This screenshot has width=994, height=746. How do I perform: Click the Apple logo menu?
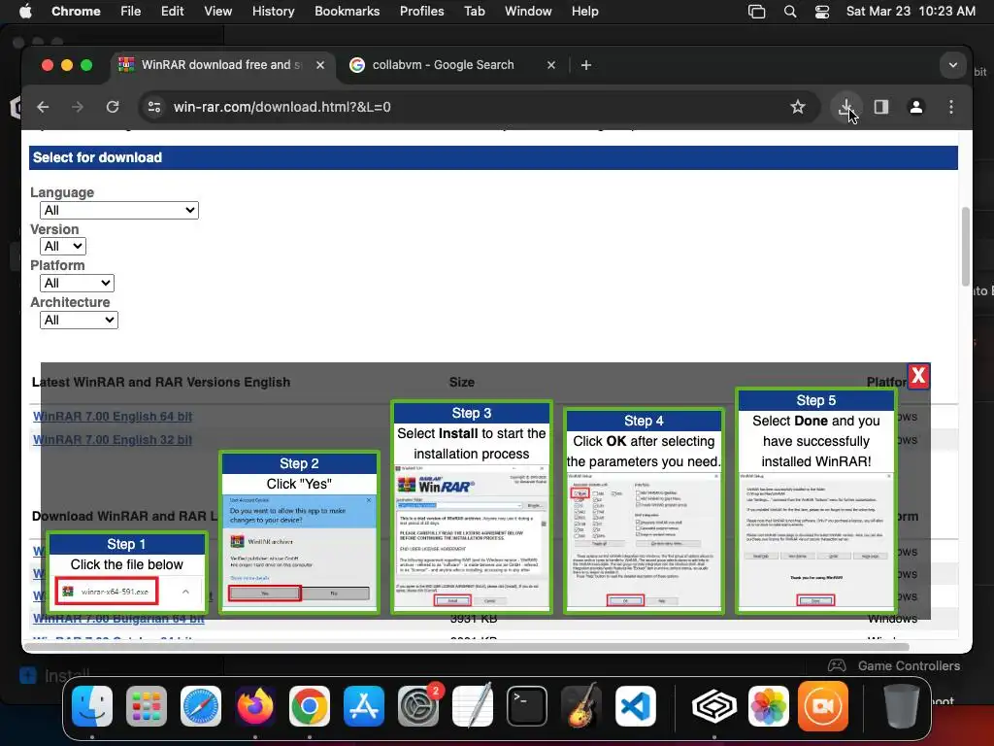tap(26, 12)
